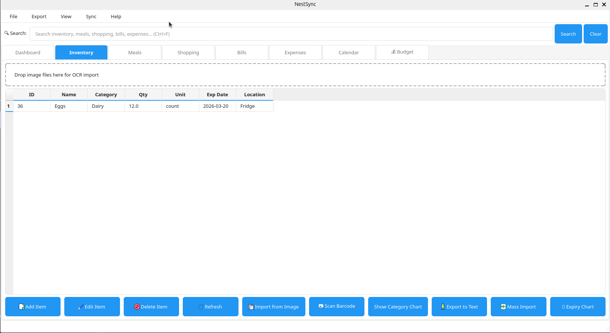The height and width of the screenshot is (333, 610).
Task: Open the Expiry Chart button
Action: pos(578,307)
